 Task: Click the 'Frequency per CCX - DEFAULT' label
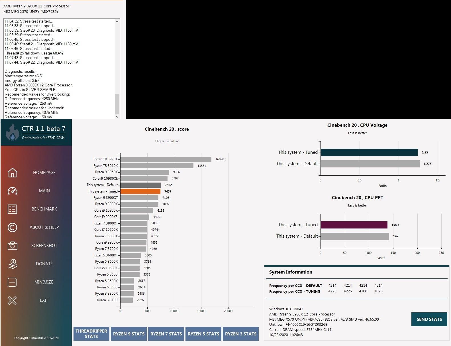pyautogui.click(x=296, y=286)
